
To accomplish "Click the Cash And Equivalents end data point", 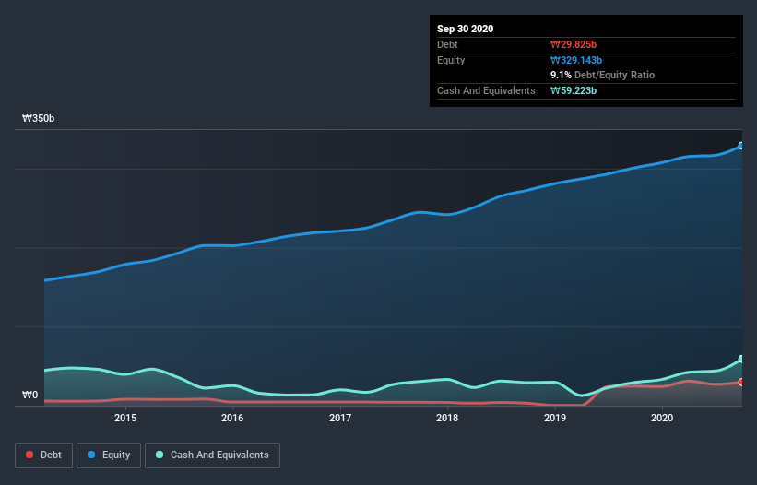I will pos(741,359).
